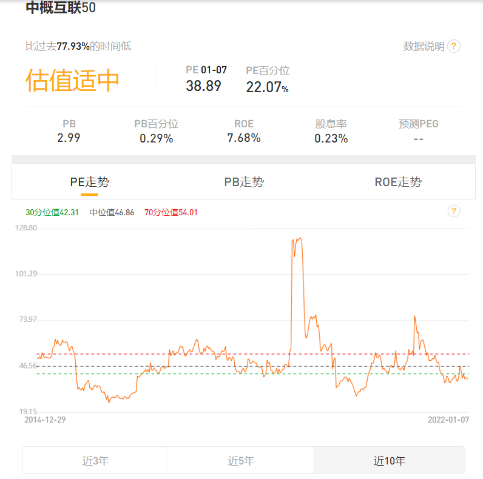Click the 73.97 y-axis label
This screenshot has width=483, height=479.
click(x=28, y=320)
